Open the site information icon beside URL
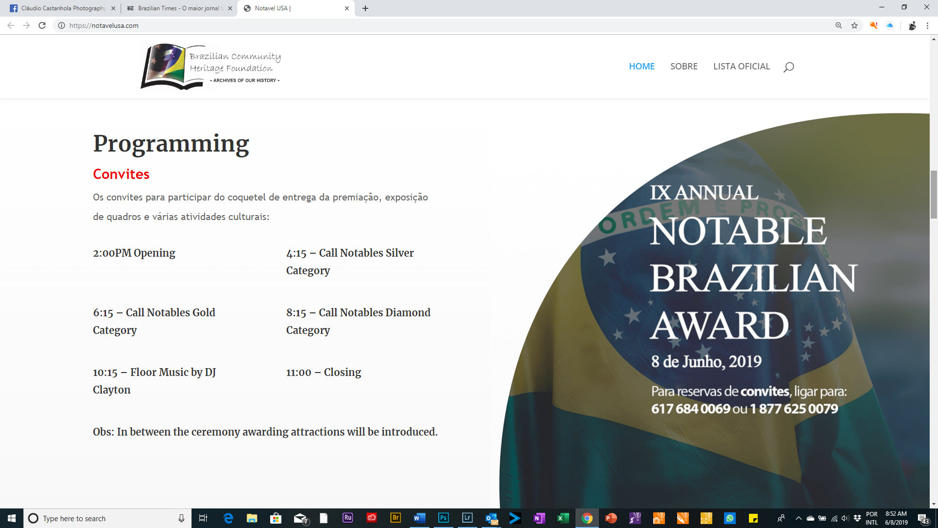 pos(61,25)
